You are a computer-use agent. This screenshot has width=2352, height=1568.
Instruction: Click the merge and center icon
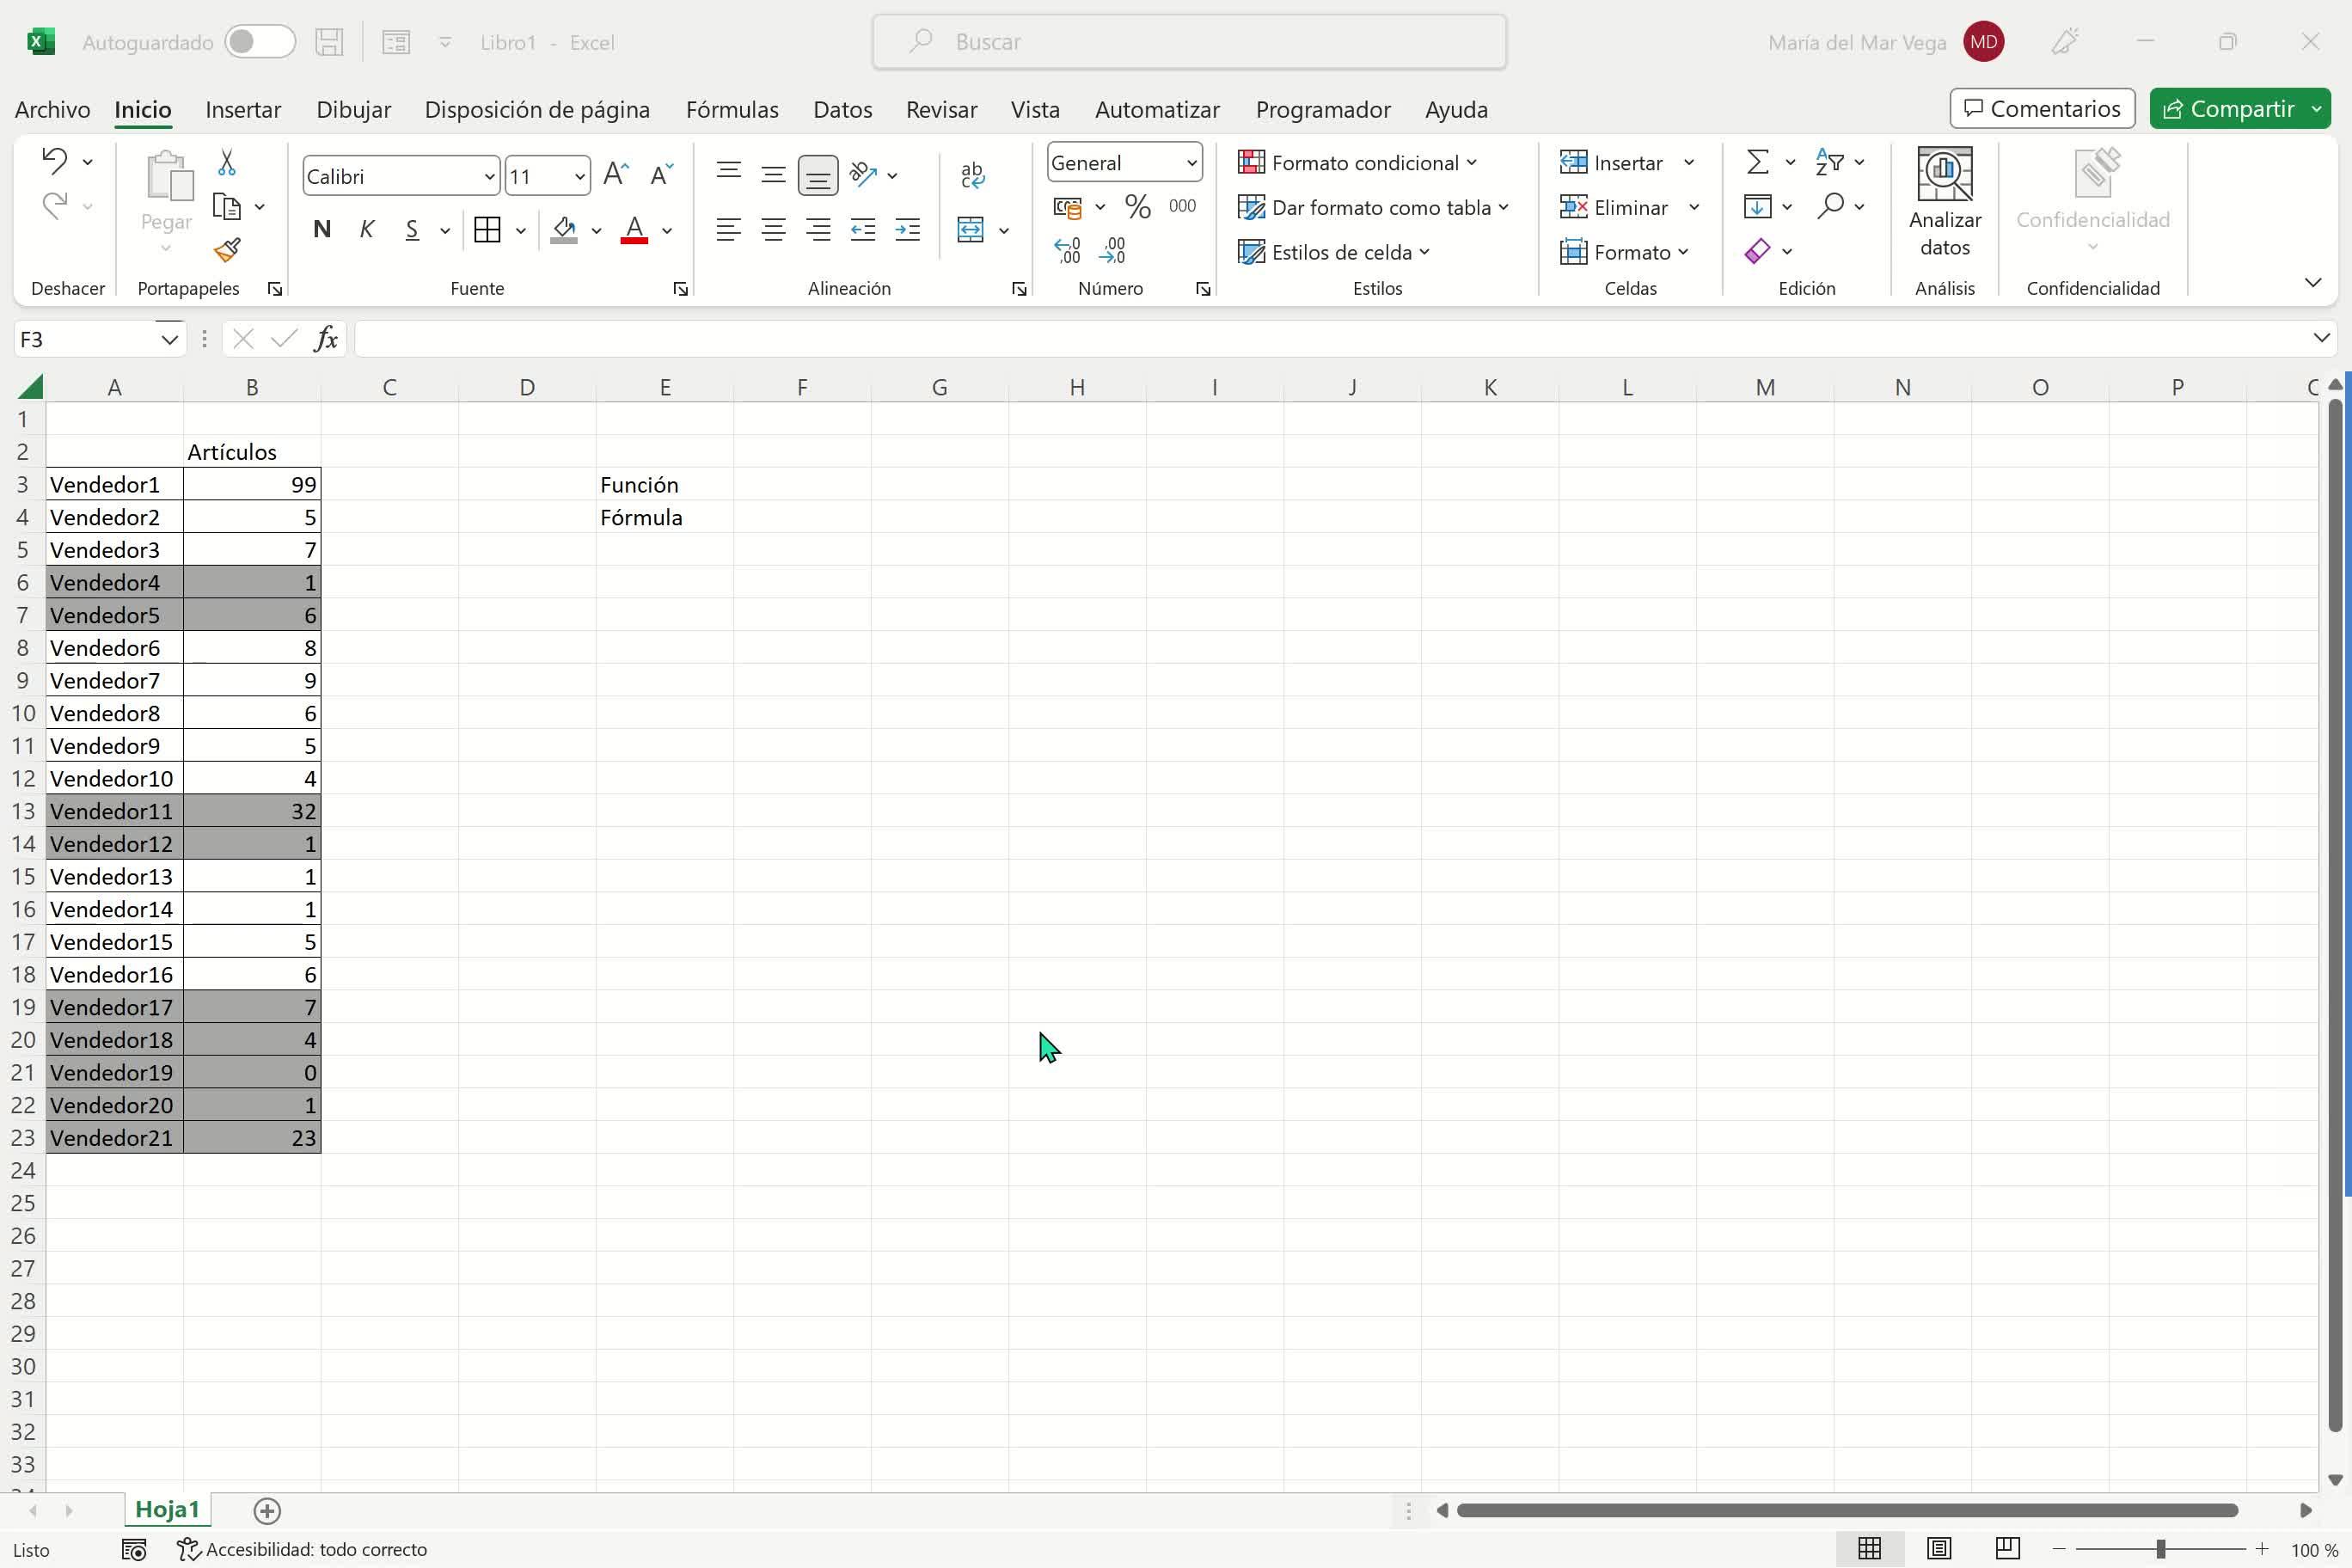[970, 230]
